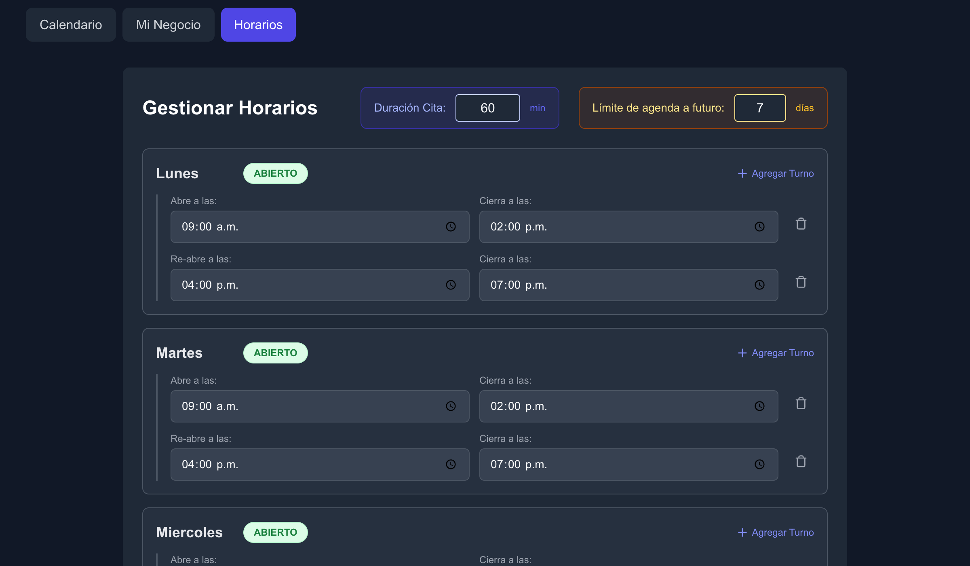Switch to the Mi Negocio tab
This screenshot has height=566, width=970.
click(x=168, y=25)
